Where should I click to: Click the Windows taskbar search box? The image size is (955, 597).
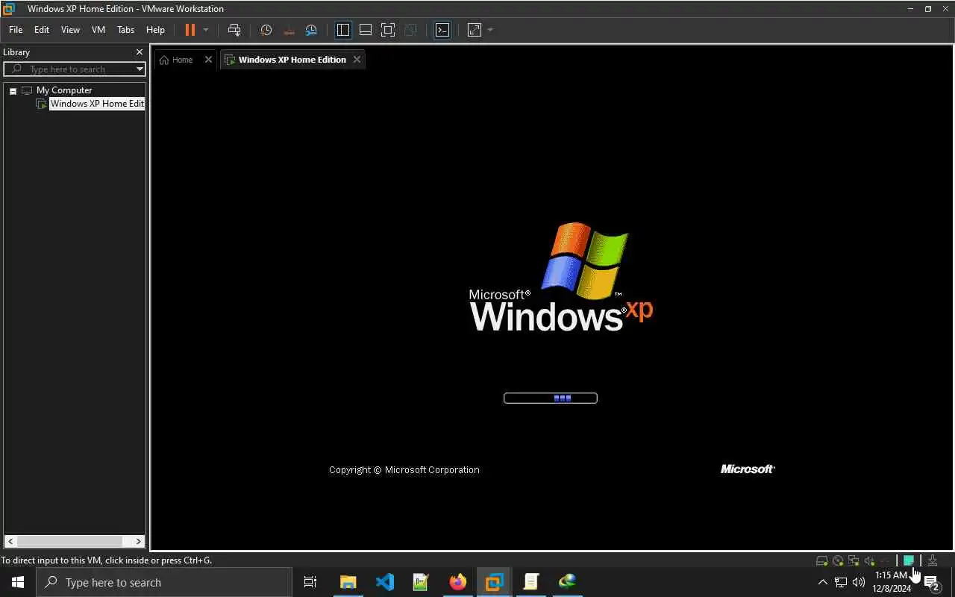[164, 582]
